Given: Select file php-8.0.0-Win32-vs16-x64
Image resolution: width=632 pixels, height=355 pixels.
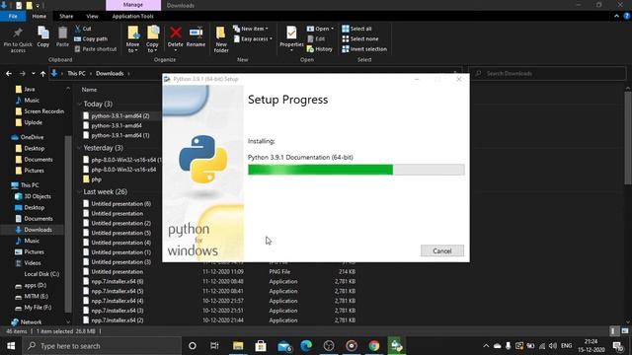Looking at the screenshot, I should pyautogui.click(x=123, y=170).
